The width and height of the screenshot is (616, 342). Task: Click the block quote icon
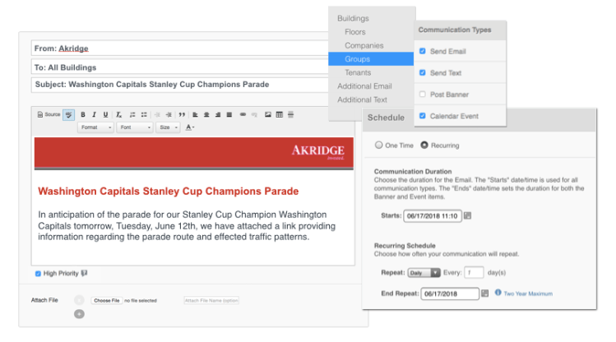tap(182, 114)
